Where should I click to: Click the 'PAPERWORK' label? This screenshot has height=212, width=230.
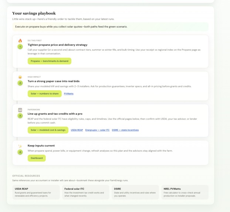pos(34,110)
